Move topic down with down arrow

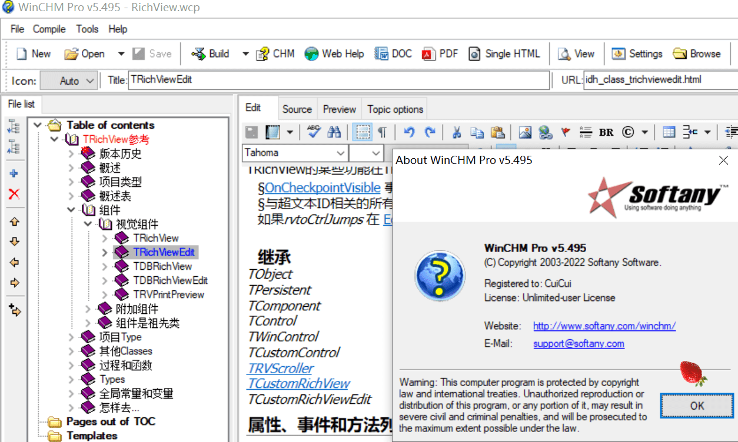pyautogui.click(x=14, y=242)
